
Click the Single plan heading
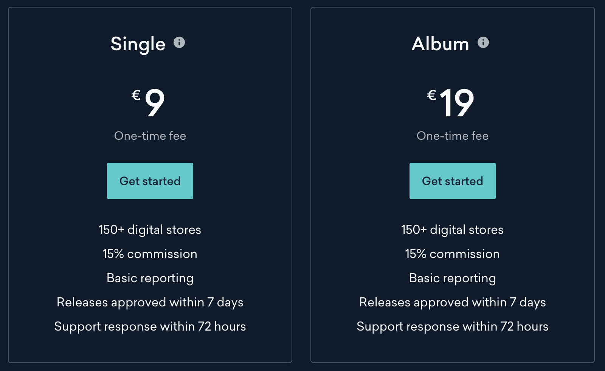pyautogui.click(x=137, y=44)
